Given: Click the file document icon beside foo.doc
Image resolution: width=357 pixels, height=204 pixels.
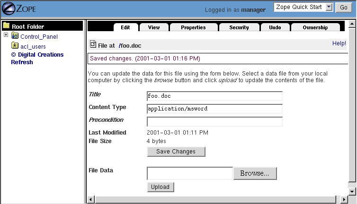Looking at the screenshot, I should coord(93,45).
